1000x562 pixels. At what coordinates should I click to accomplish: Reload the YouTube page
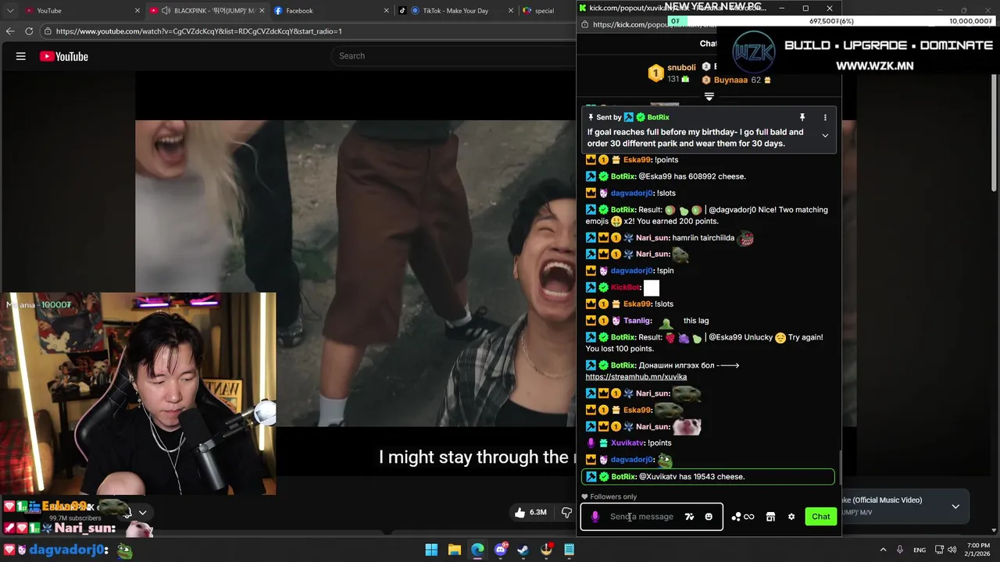click(x=29, y=31)
